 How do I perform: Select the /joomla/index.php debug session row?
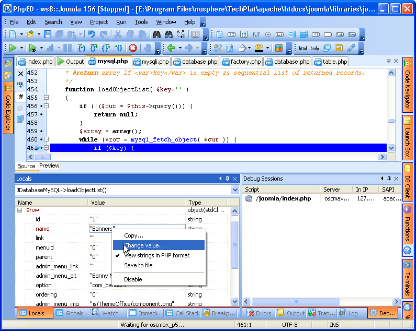(322, 198)
